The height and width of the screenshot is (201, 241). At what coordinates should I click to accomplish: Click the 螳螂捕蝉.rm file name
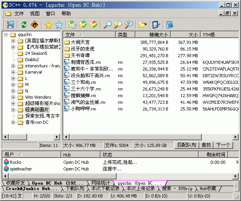(84, 96)
